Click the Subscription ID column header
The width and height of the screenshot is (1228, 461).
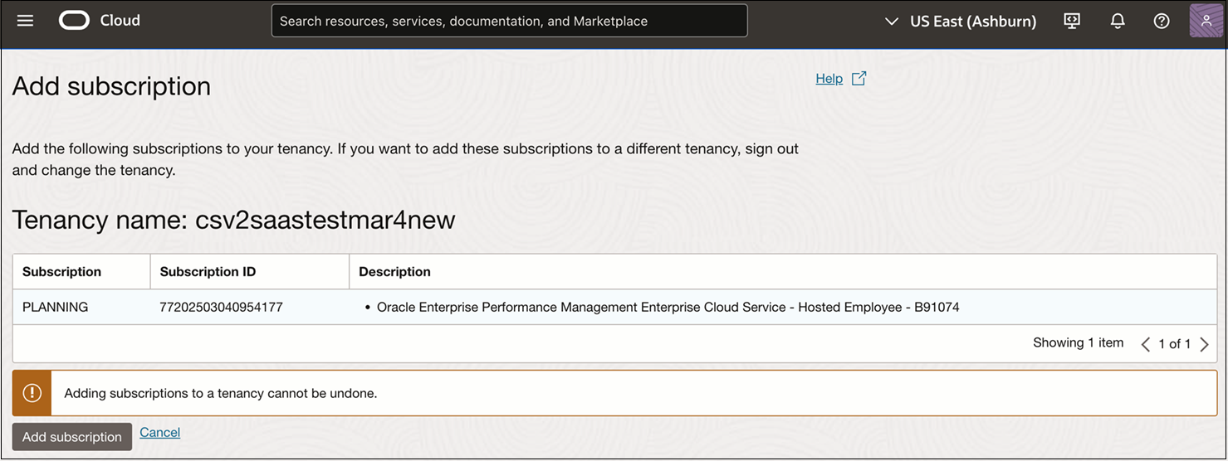(x=208, y=272)
